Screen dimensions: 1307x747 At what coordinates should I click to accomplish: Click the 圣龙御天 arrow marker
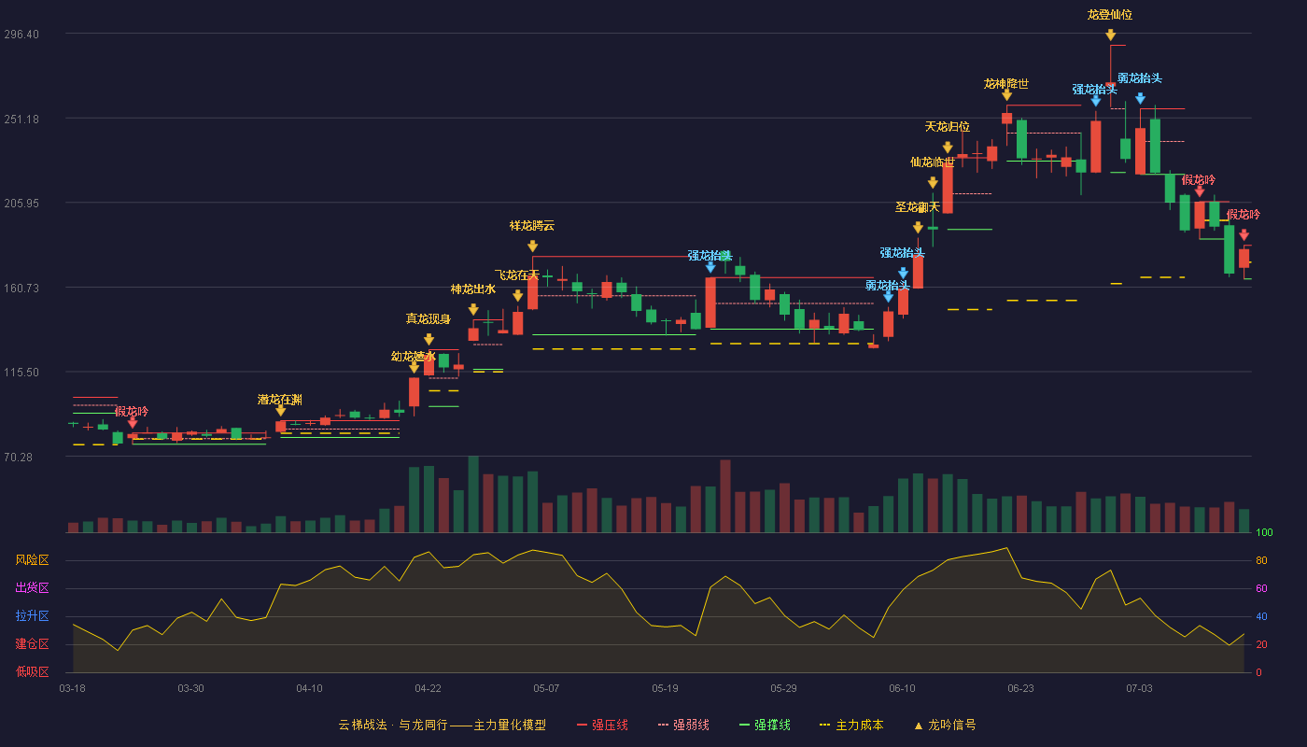(x=918, y=228)
